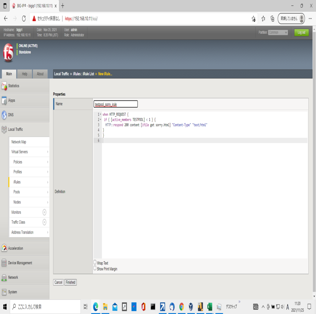Image resolution: width=316 pixels, height=314 pixels.
Task: Expand the Pools submenu arrow
Action: [x=48, y=192]
